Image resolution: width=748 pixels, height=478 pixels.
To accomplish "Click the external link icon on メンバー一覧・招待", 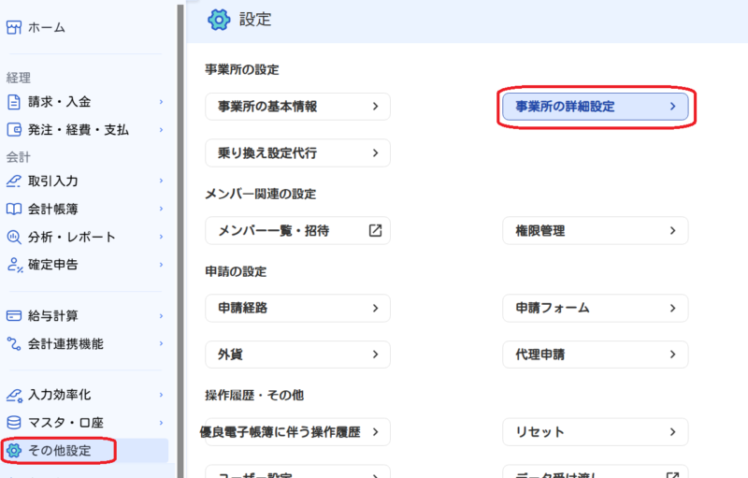I will (x=374, y=230).
